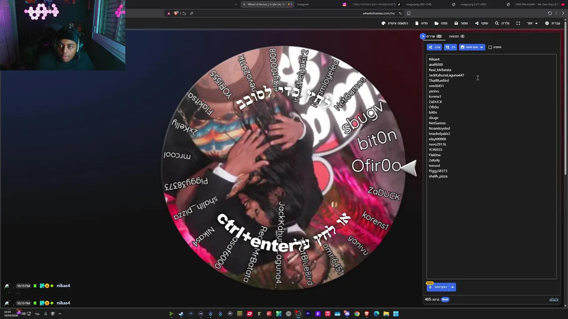Open File Explorer from the taskbar
The width and height of the screenshot is (568, 319).
386,314
